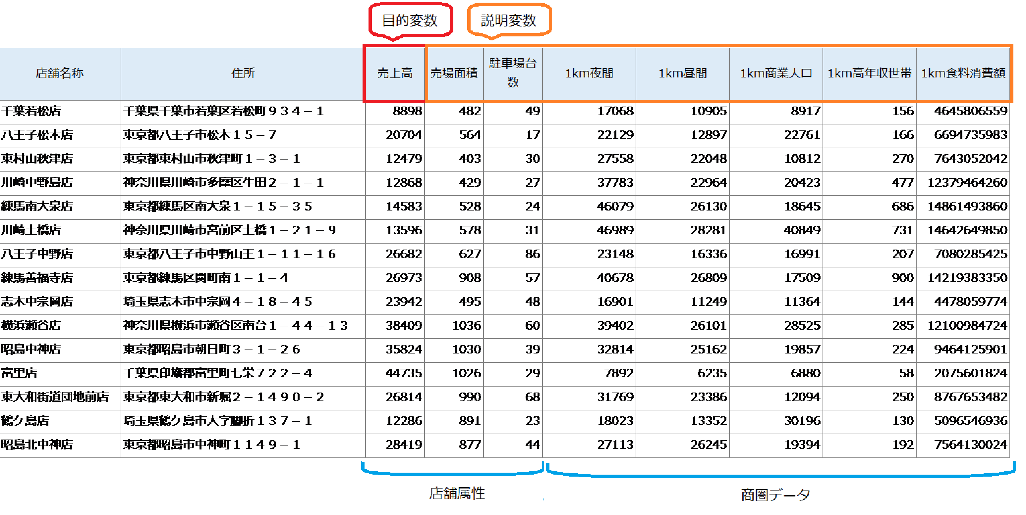Click the 住所 column header

(x=243, y=73)
